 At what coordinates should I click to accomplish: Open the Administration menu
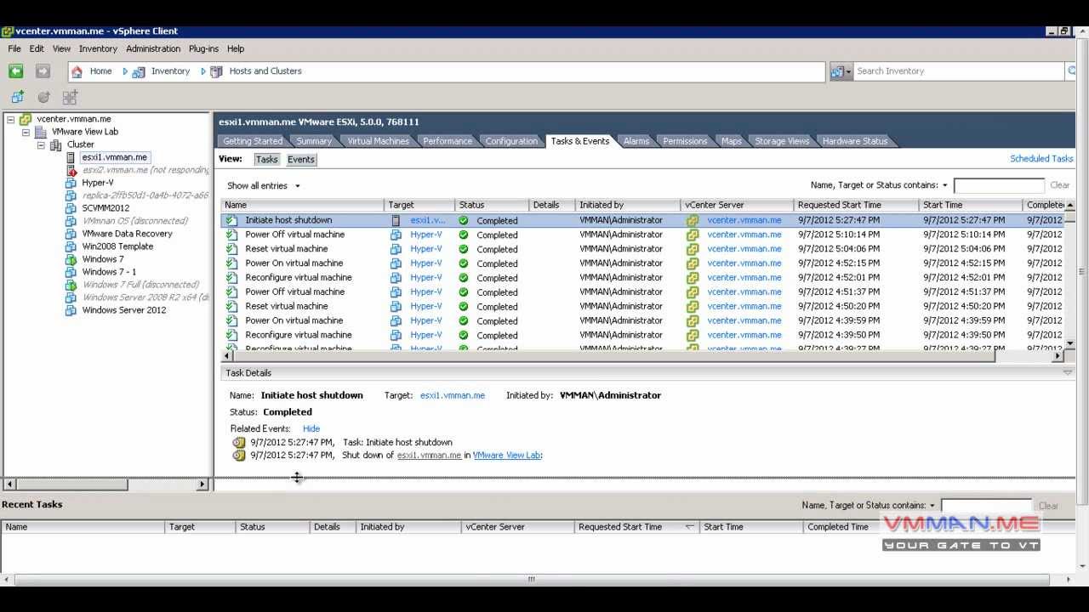click(x=153, y=48)
